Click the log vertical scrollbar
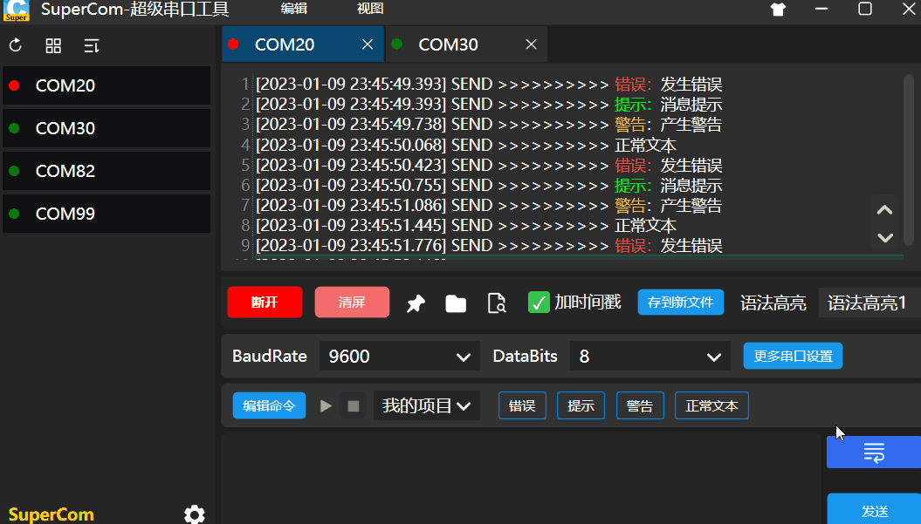Viewport: 921px width, 524px height. pyautogui.click(x=909, y=160)
